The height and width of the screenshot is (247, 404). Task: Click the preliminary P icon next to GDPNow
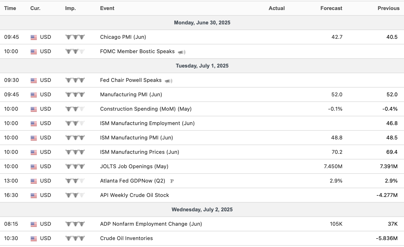(172, 181)
